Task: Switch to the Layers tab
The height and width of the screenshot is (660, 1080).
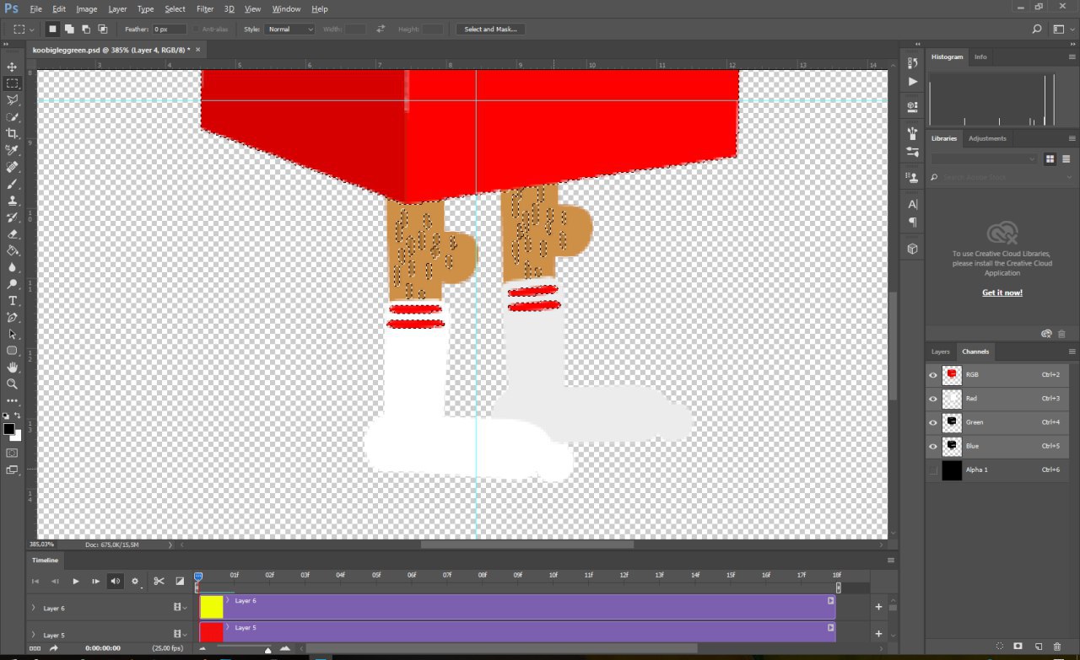Action: click(x=940, y=351)
